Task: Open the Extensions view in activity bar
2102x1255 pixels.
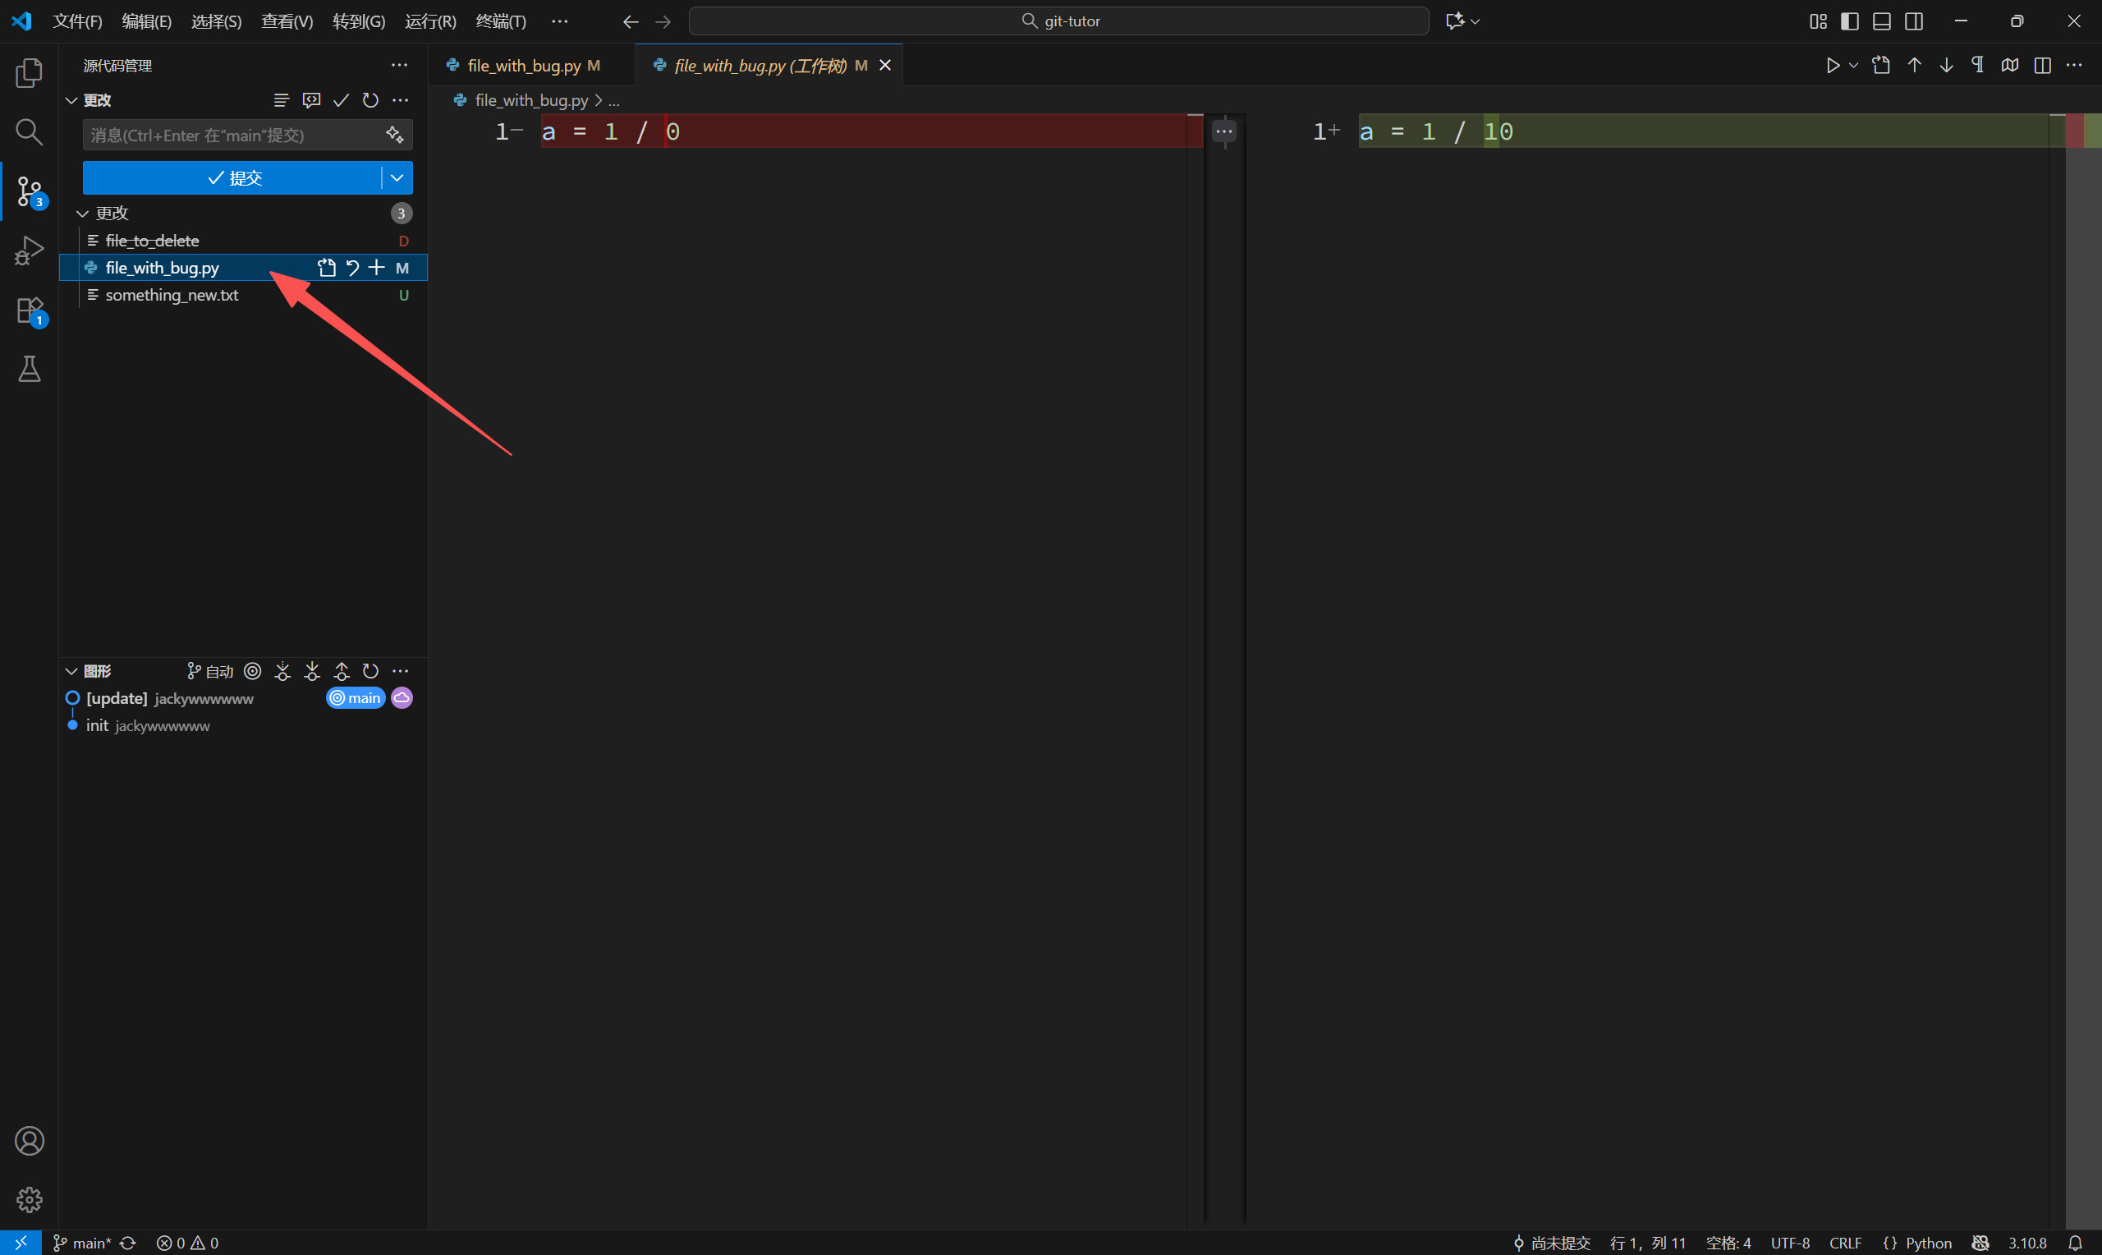Action: (x=30, y=310)
